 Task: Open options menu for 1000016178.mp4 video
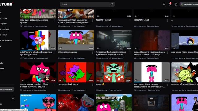tap(130, 21)
